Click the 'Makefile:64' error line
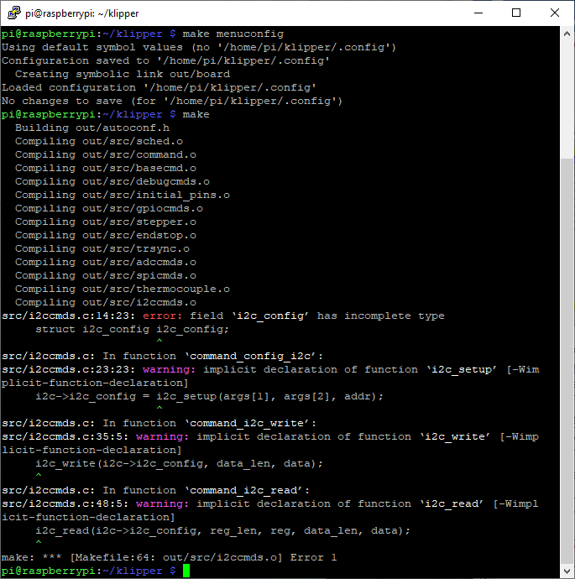Viewport: 575px width, 579px height. pyautogui.click(x=169, y=557)
